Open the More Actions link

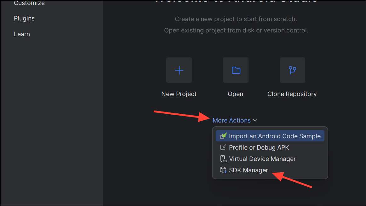tap(232, 120)
